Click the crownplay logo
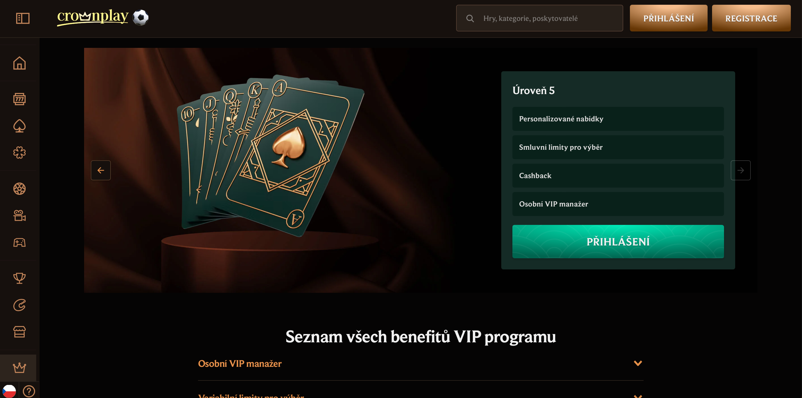Screen dimensions: 802x398 tap(93, 17)
